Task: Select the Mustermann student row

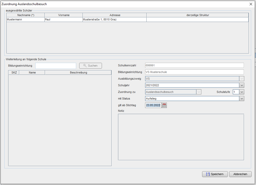Action: [26, 19]
